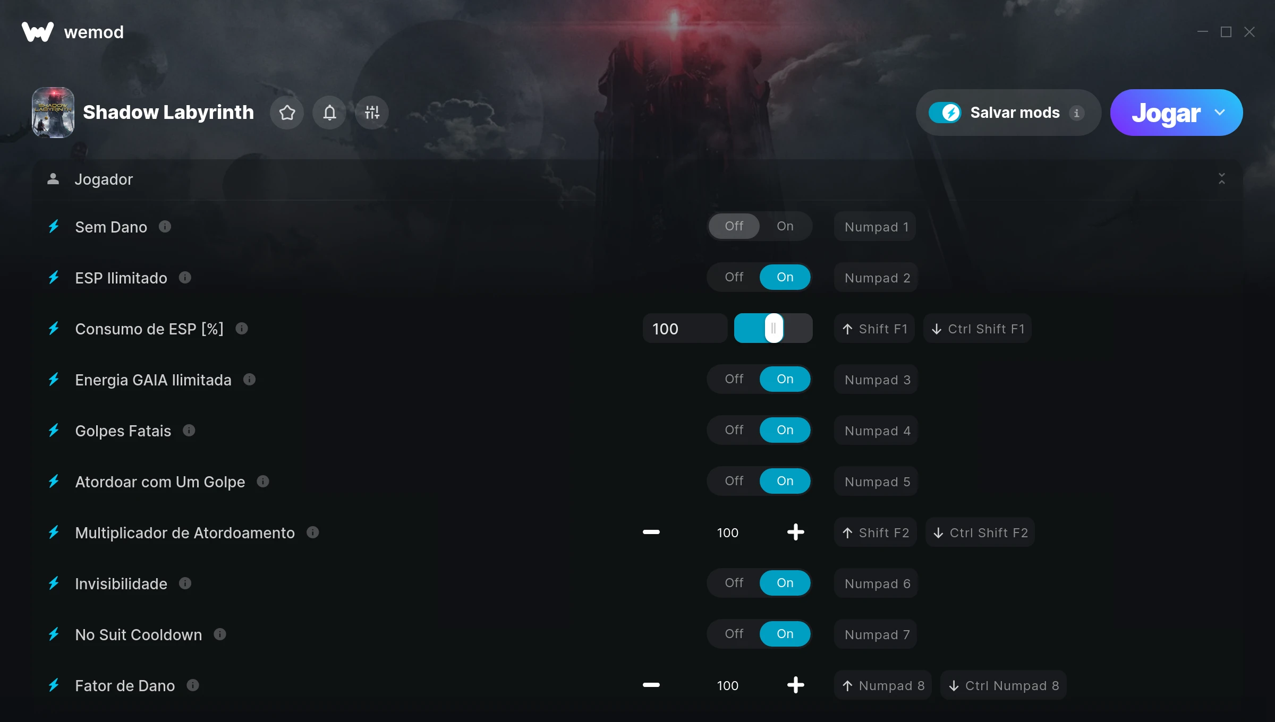Click the info icon next to Sem Dano
This screenshot has height=722, width=1275.
[165, 227]
